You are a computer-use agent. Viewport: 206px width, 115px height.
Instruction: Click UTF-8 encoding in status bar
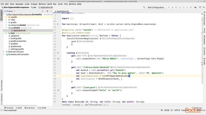(177, 110)
